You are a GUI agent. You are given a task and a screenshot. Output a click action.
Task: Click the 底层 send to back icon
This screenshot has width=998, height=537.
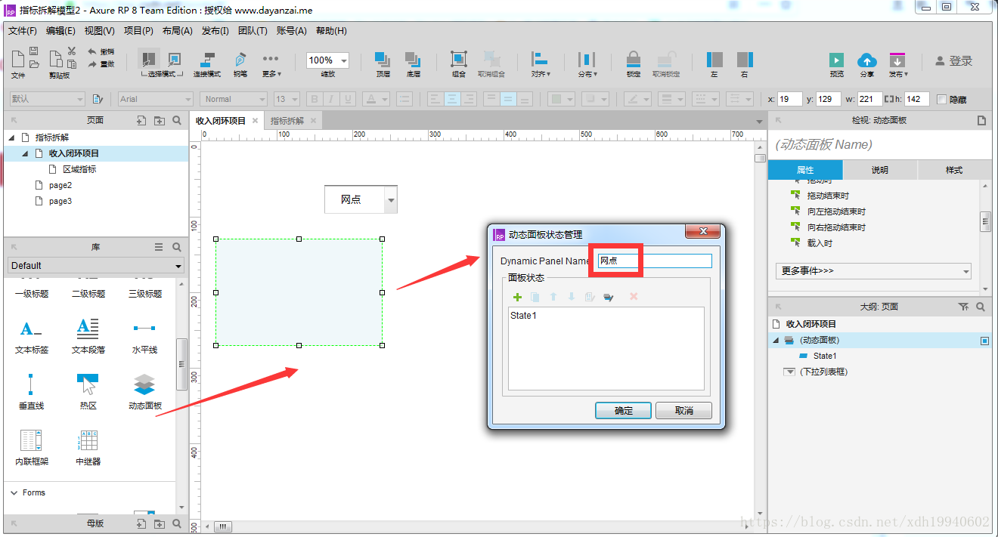coord(413,60)
